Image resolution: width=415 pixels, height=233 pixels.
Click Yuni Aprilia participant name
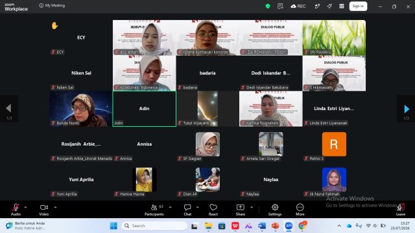pos(81,179)
